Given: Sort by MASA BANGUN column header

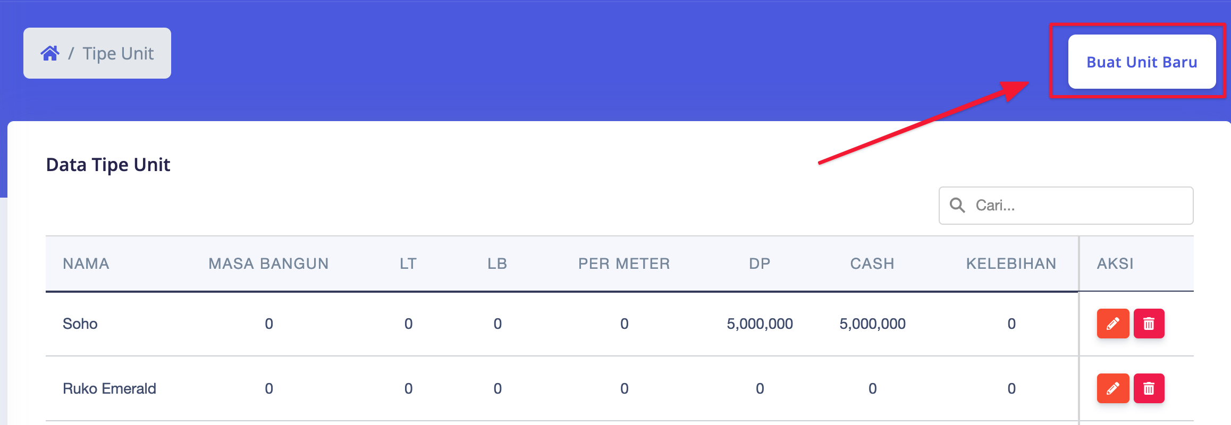Looking at the screenshot, I should 268,263.
